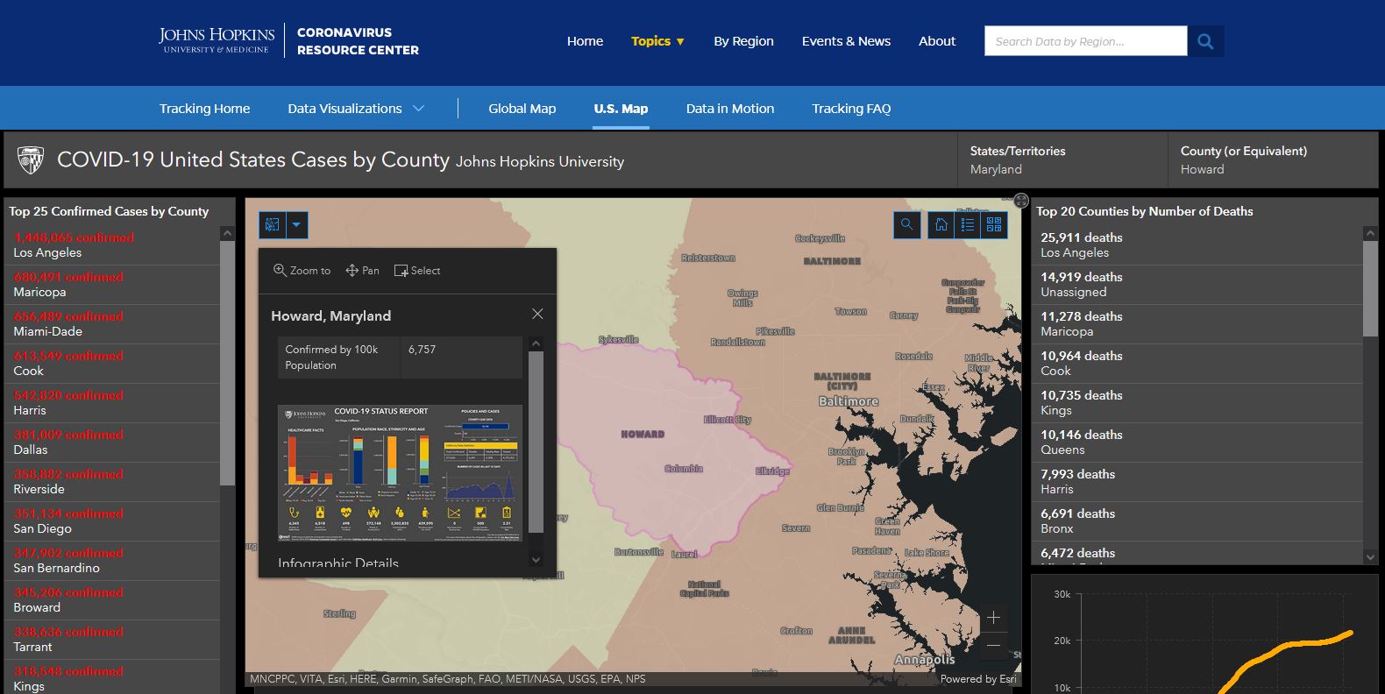
Task: Select Los Angeles 25,911 deaths row
Action: click(x=1197, y=244)
